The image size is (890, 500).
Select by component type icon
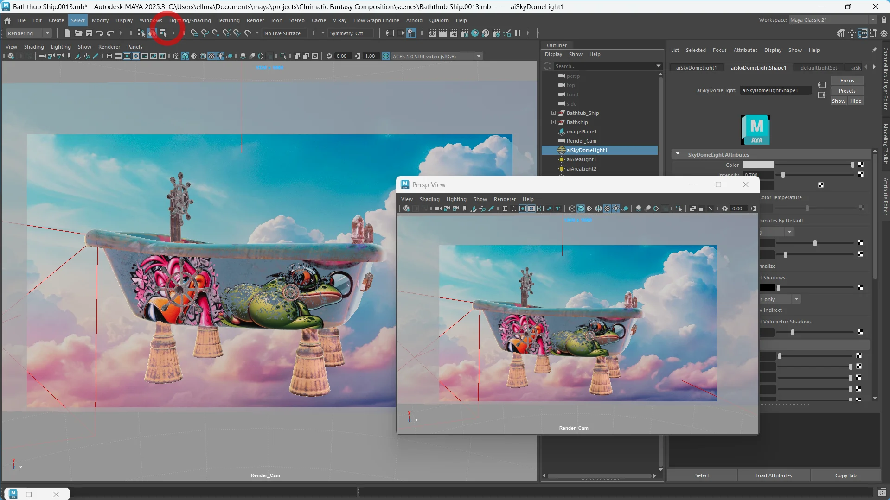pyautogui.click(x=163, y=33)
